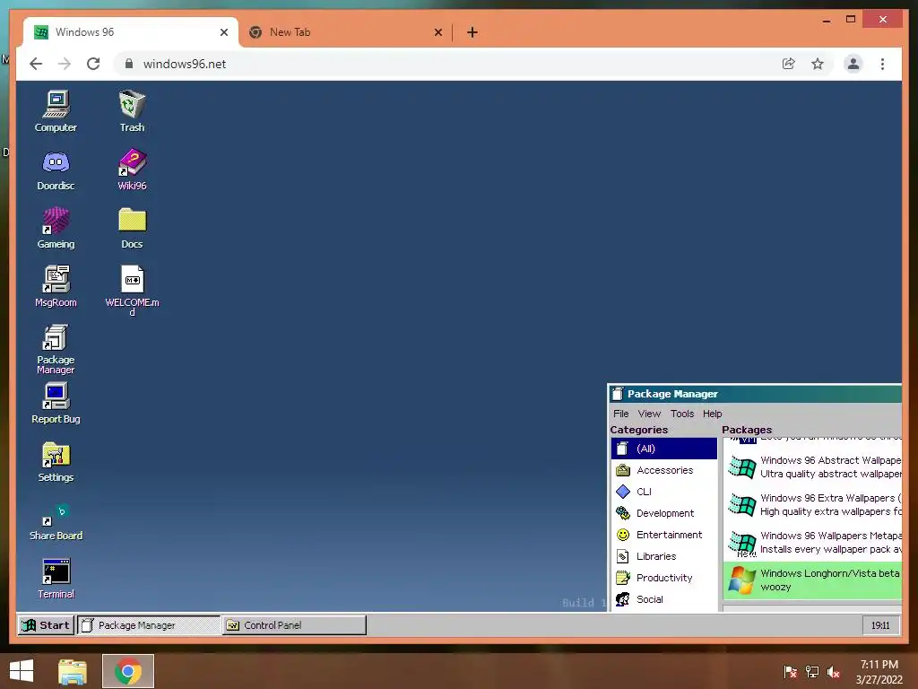Open the View menu in Package Manager
Viewport: 918px width, 689px height.
[649, 414]
